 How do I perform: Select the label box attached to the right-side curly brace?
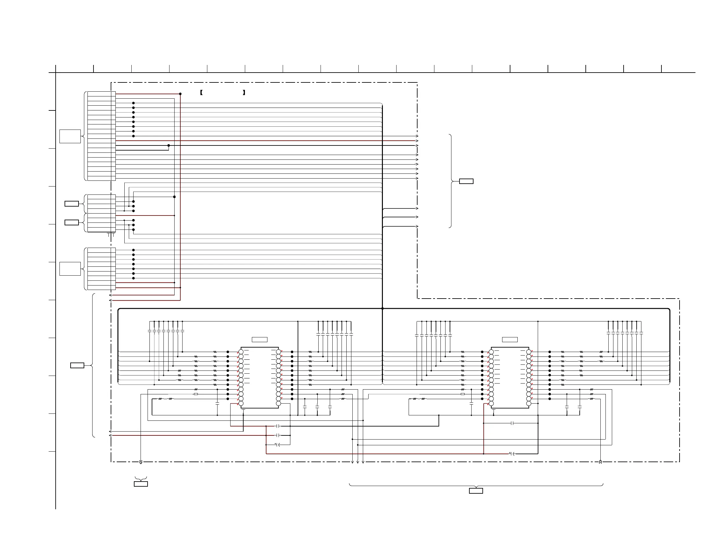[466, 181]
